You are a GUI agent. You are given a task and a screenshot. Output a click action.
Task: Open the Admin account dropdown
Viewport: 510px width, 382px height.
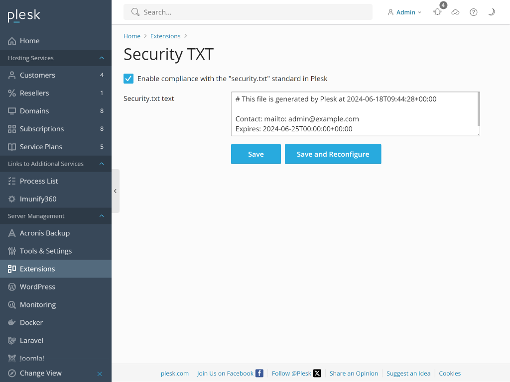coord(404,12)
